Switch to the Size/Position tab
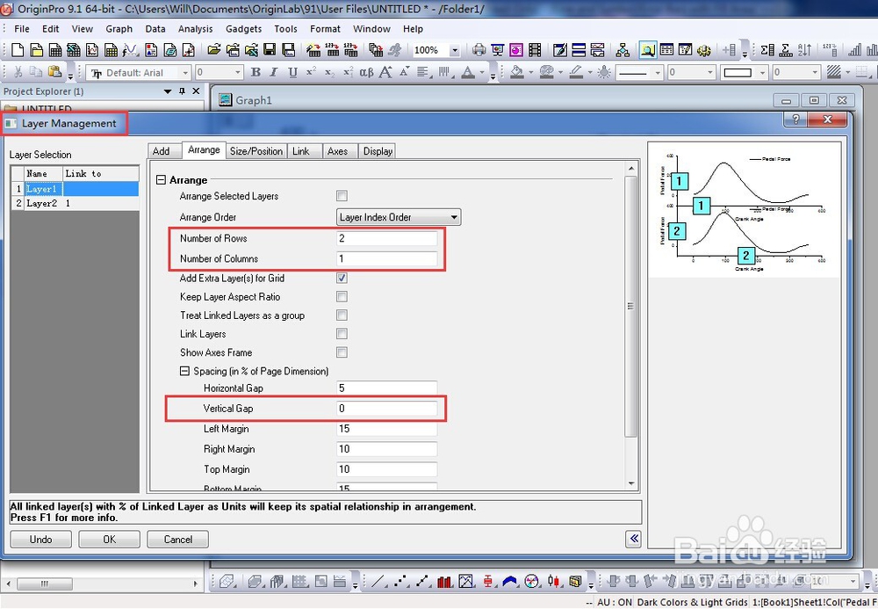The image size is (878, 609). 255,150
